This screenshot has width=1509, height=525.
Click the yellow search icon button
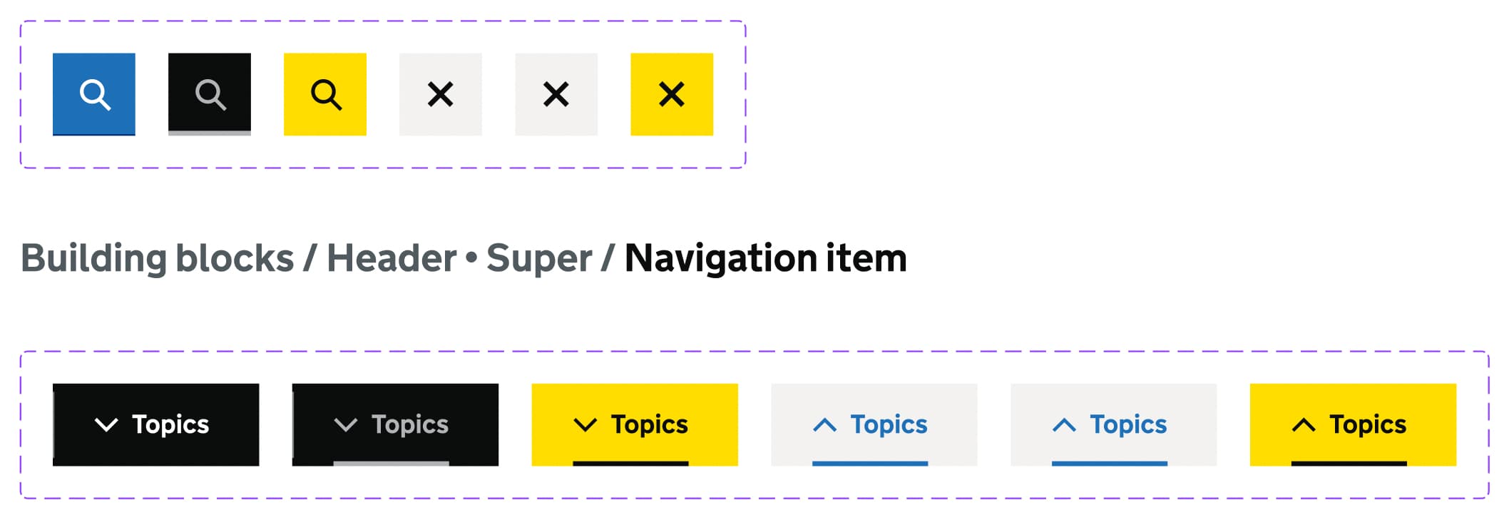point(324,93)
